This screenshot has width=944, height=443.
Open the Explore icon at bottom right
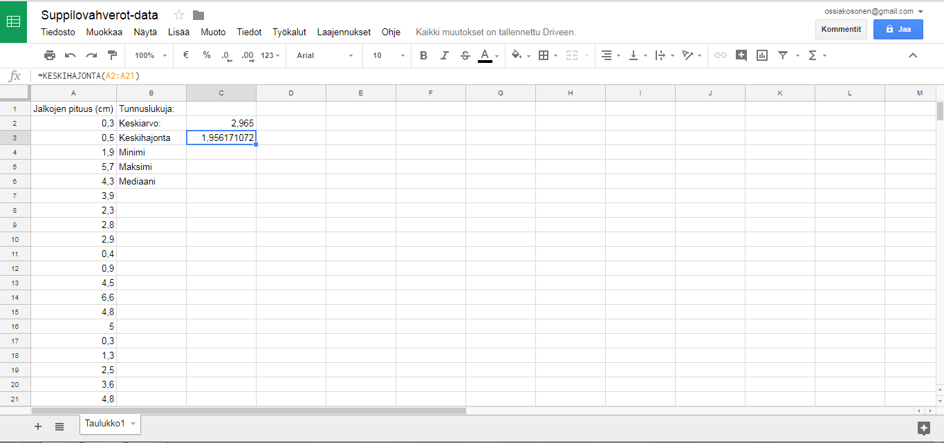(923, 428)
